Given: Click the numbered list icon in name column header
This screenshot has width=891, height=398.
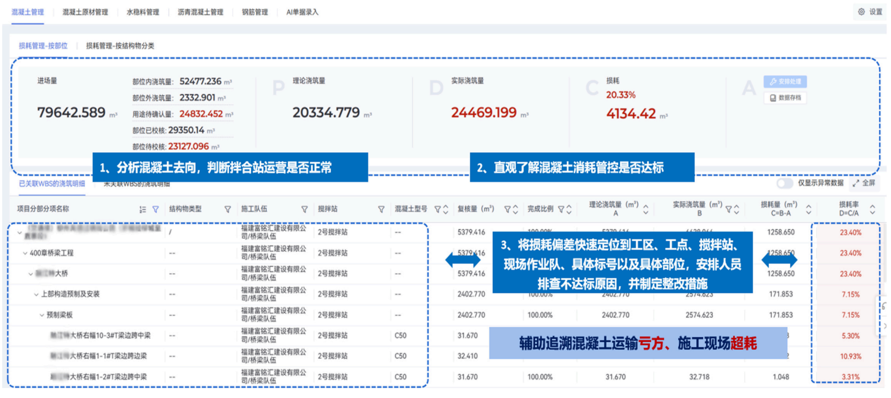Looking at the screenshot, I should pos(142,209).
